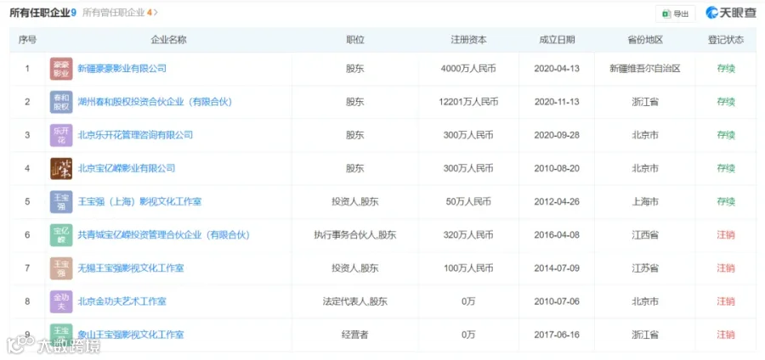
Task: Switch to 所有任职企业 tab
Action: [43, 13]
